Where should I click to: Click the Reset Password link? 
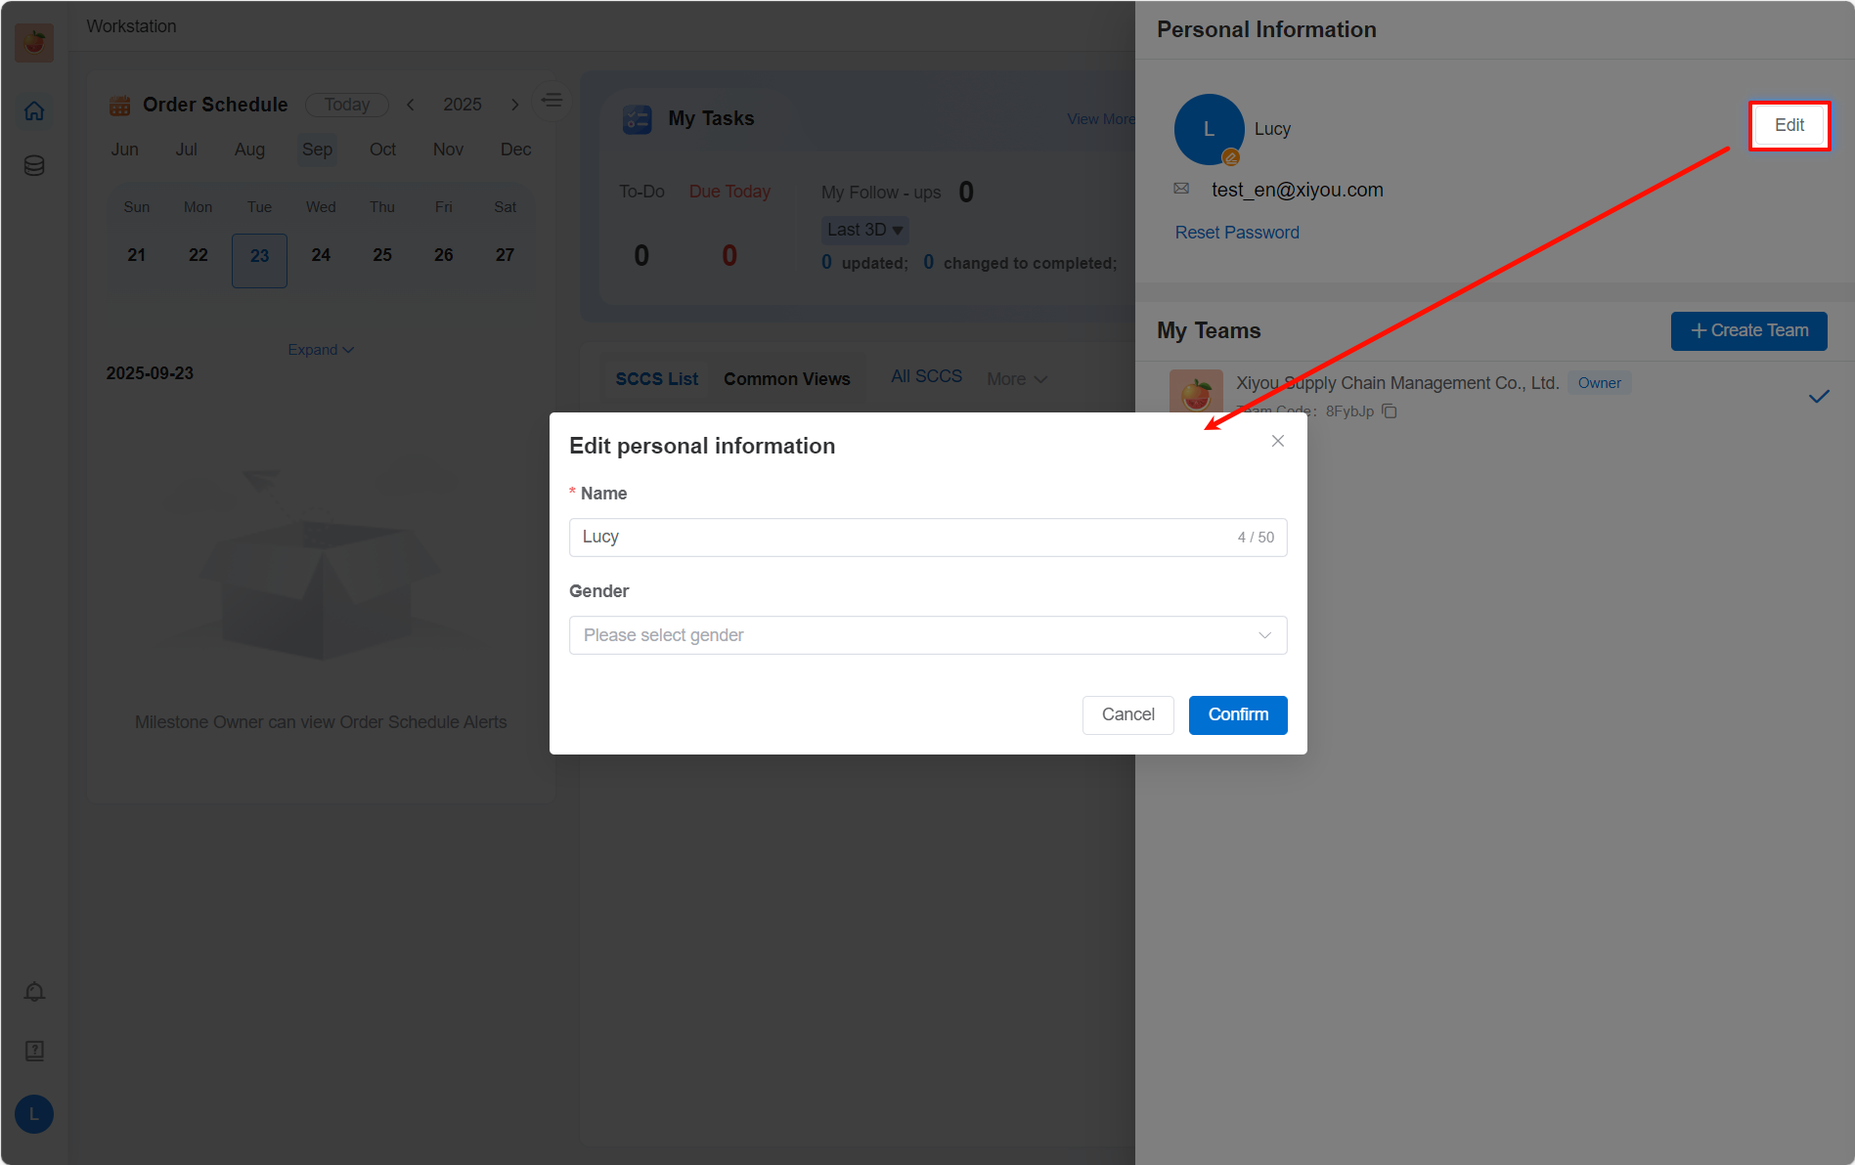pyautogui.click(x=1237, y=233)
